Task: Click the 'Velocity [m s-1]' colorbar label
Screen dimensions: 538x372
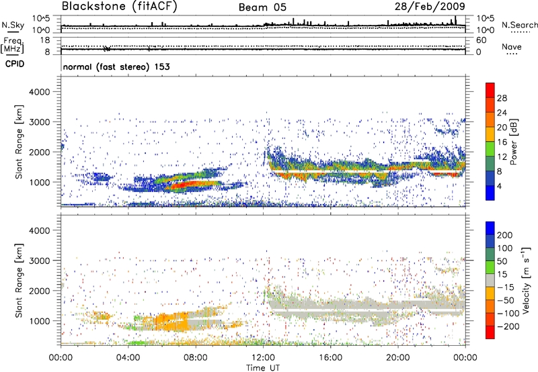Action: click(525, 280)
